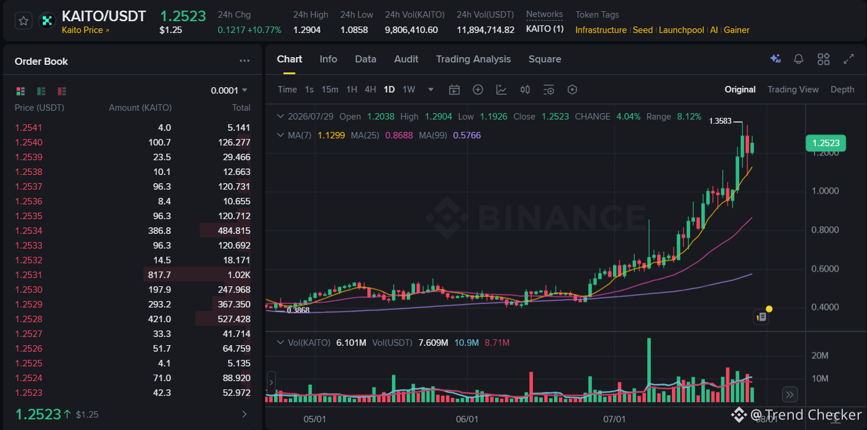Add KAITO/USDT to favorites with the star
This screenshot has width=867, height=430.
point(24,21)
